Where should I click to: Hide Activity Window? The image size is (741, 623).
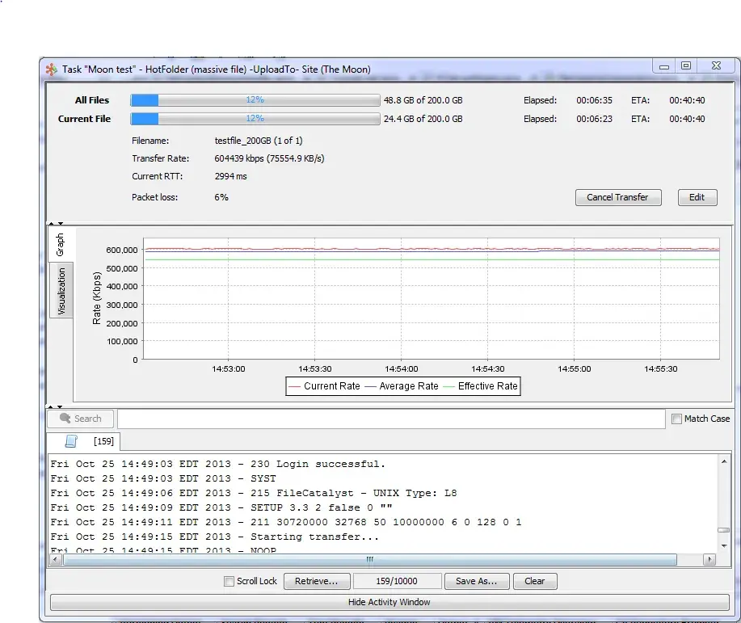[x=389, y=602]
